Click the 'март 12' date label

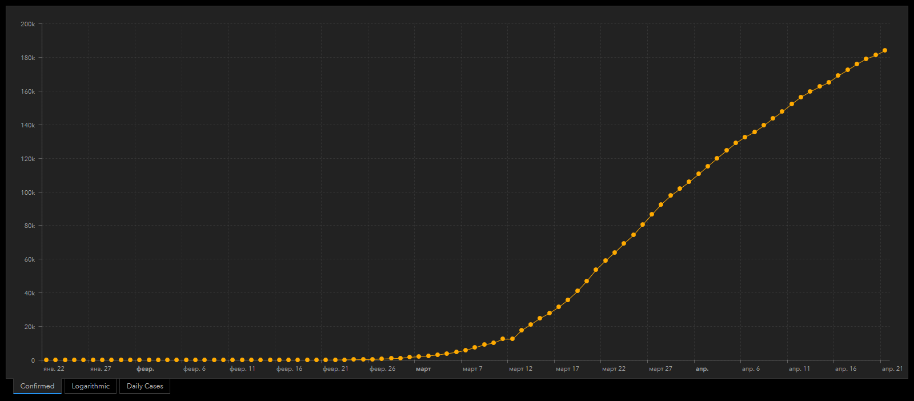(520, 369)
